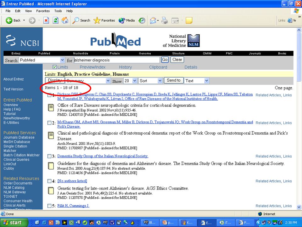Open the Tools menu
Screen dimensions: 302x227
coord(58,11)
